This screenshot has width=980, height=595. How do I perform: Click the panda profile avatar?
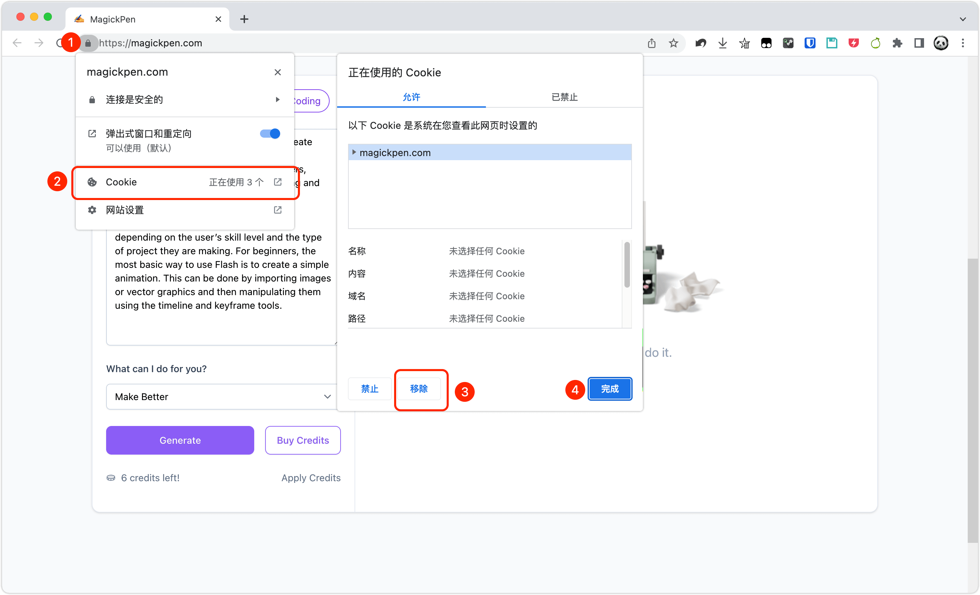tap(941, 43)
